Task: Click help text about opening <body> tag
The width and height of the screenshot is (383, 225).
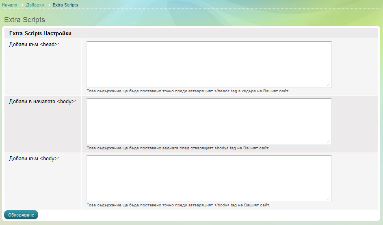Action: 177,148
